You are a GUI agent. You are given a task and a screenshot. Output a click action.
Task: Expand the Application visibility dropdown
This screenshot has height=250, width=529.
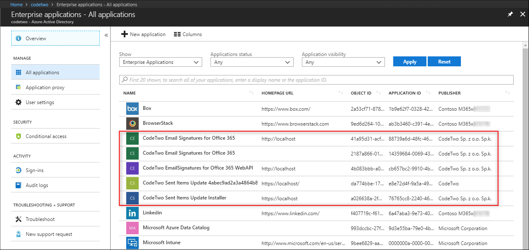(343, 62)
